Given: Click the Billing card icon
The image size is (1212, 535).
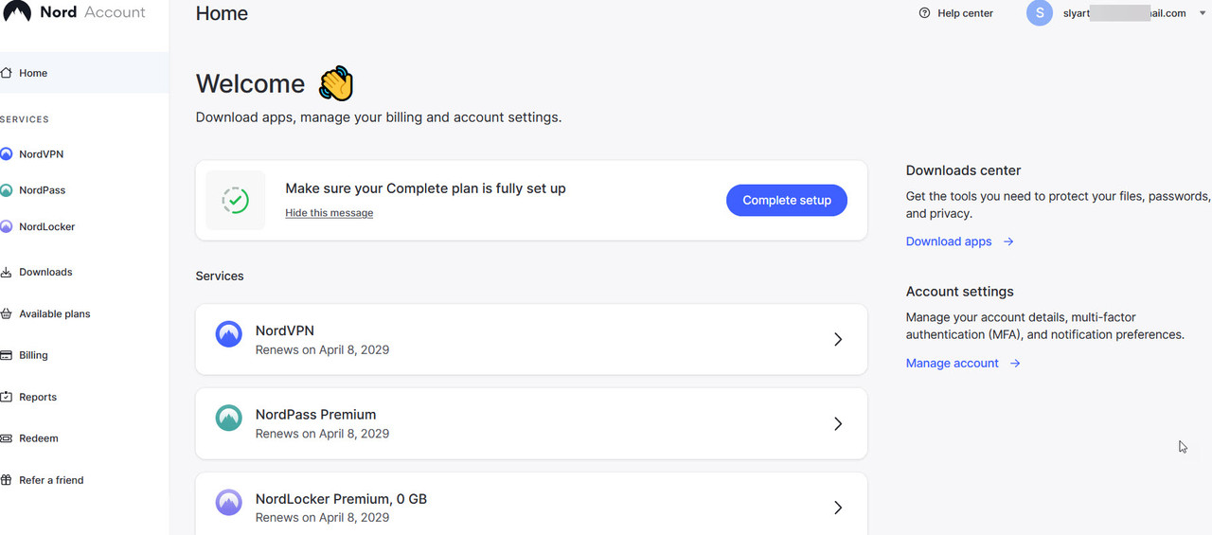Looking at the screenshot, I should (x=6, y=356).
